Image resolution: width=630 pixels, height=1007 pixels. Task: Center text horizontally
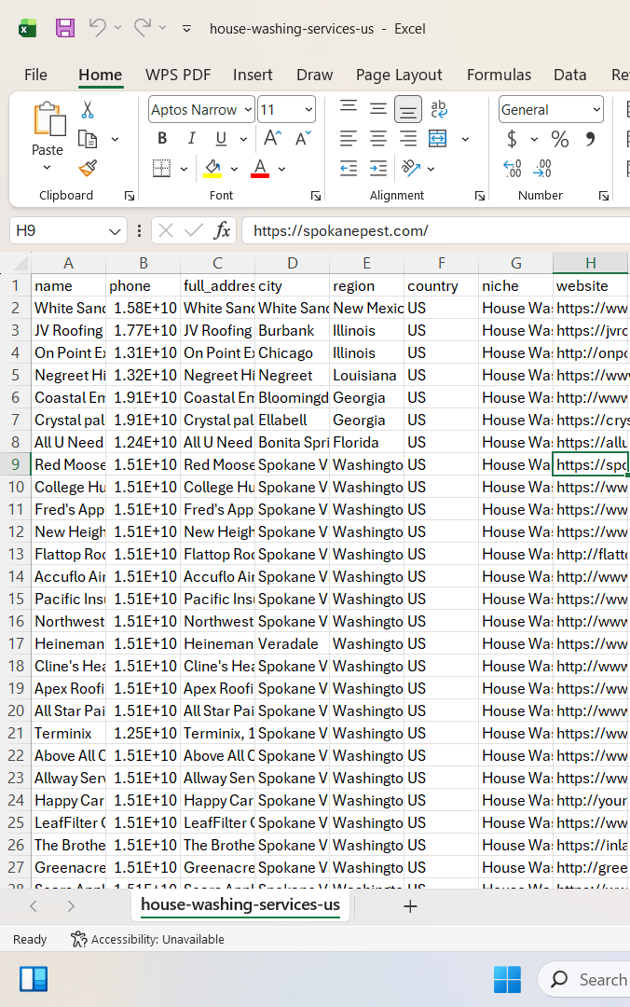point(378,139)
